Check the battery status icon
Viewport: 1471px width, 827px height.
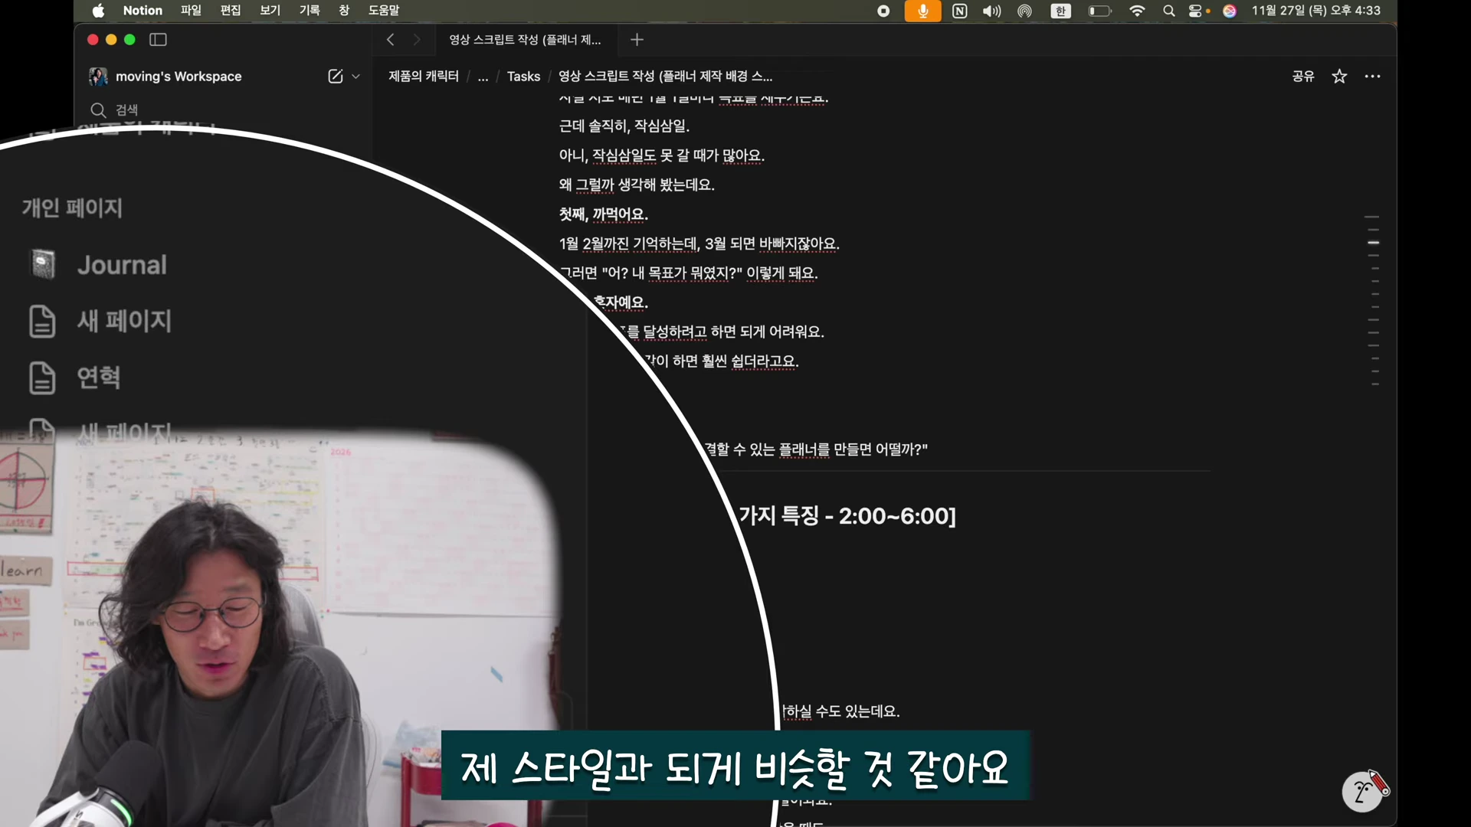(x=1100, y=11)
